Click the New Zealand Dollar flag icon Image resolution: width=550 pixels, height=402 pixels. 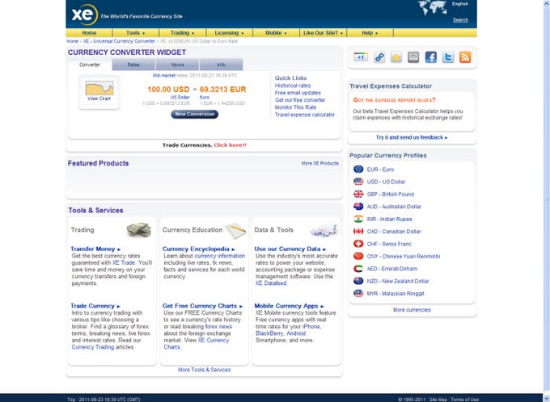[358, 281]
